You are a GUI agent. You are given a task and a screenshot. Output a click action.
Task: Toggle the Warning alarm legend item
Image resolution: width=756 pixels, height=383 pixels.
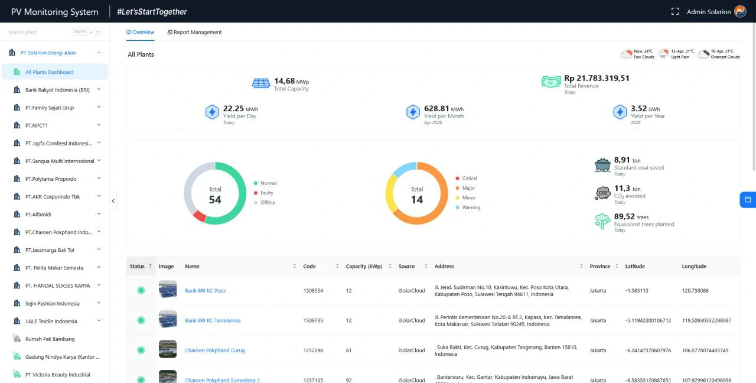point(468,207)
